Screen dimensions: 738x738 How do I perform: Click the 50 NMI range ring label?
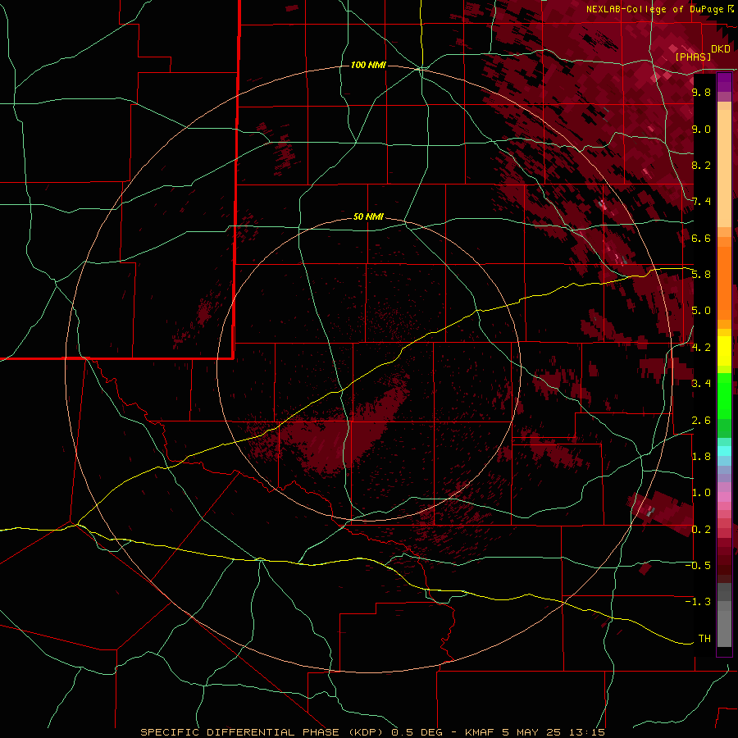pyautogui.click(x=368, y=216)
